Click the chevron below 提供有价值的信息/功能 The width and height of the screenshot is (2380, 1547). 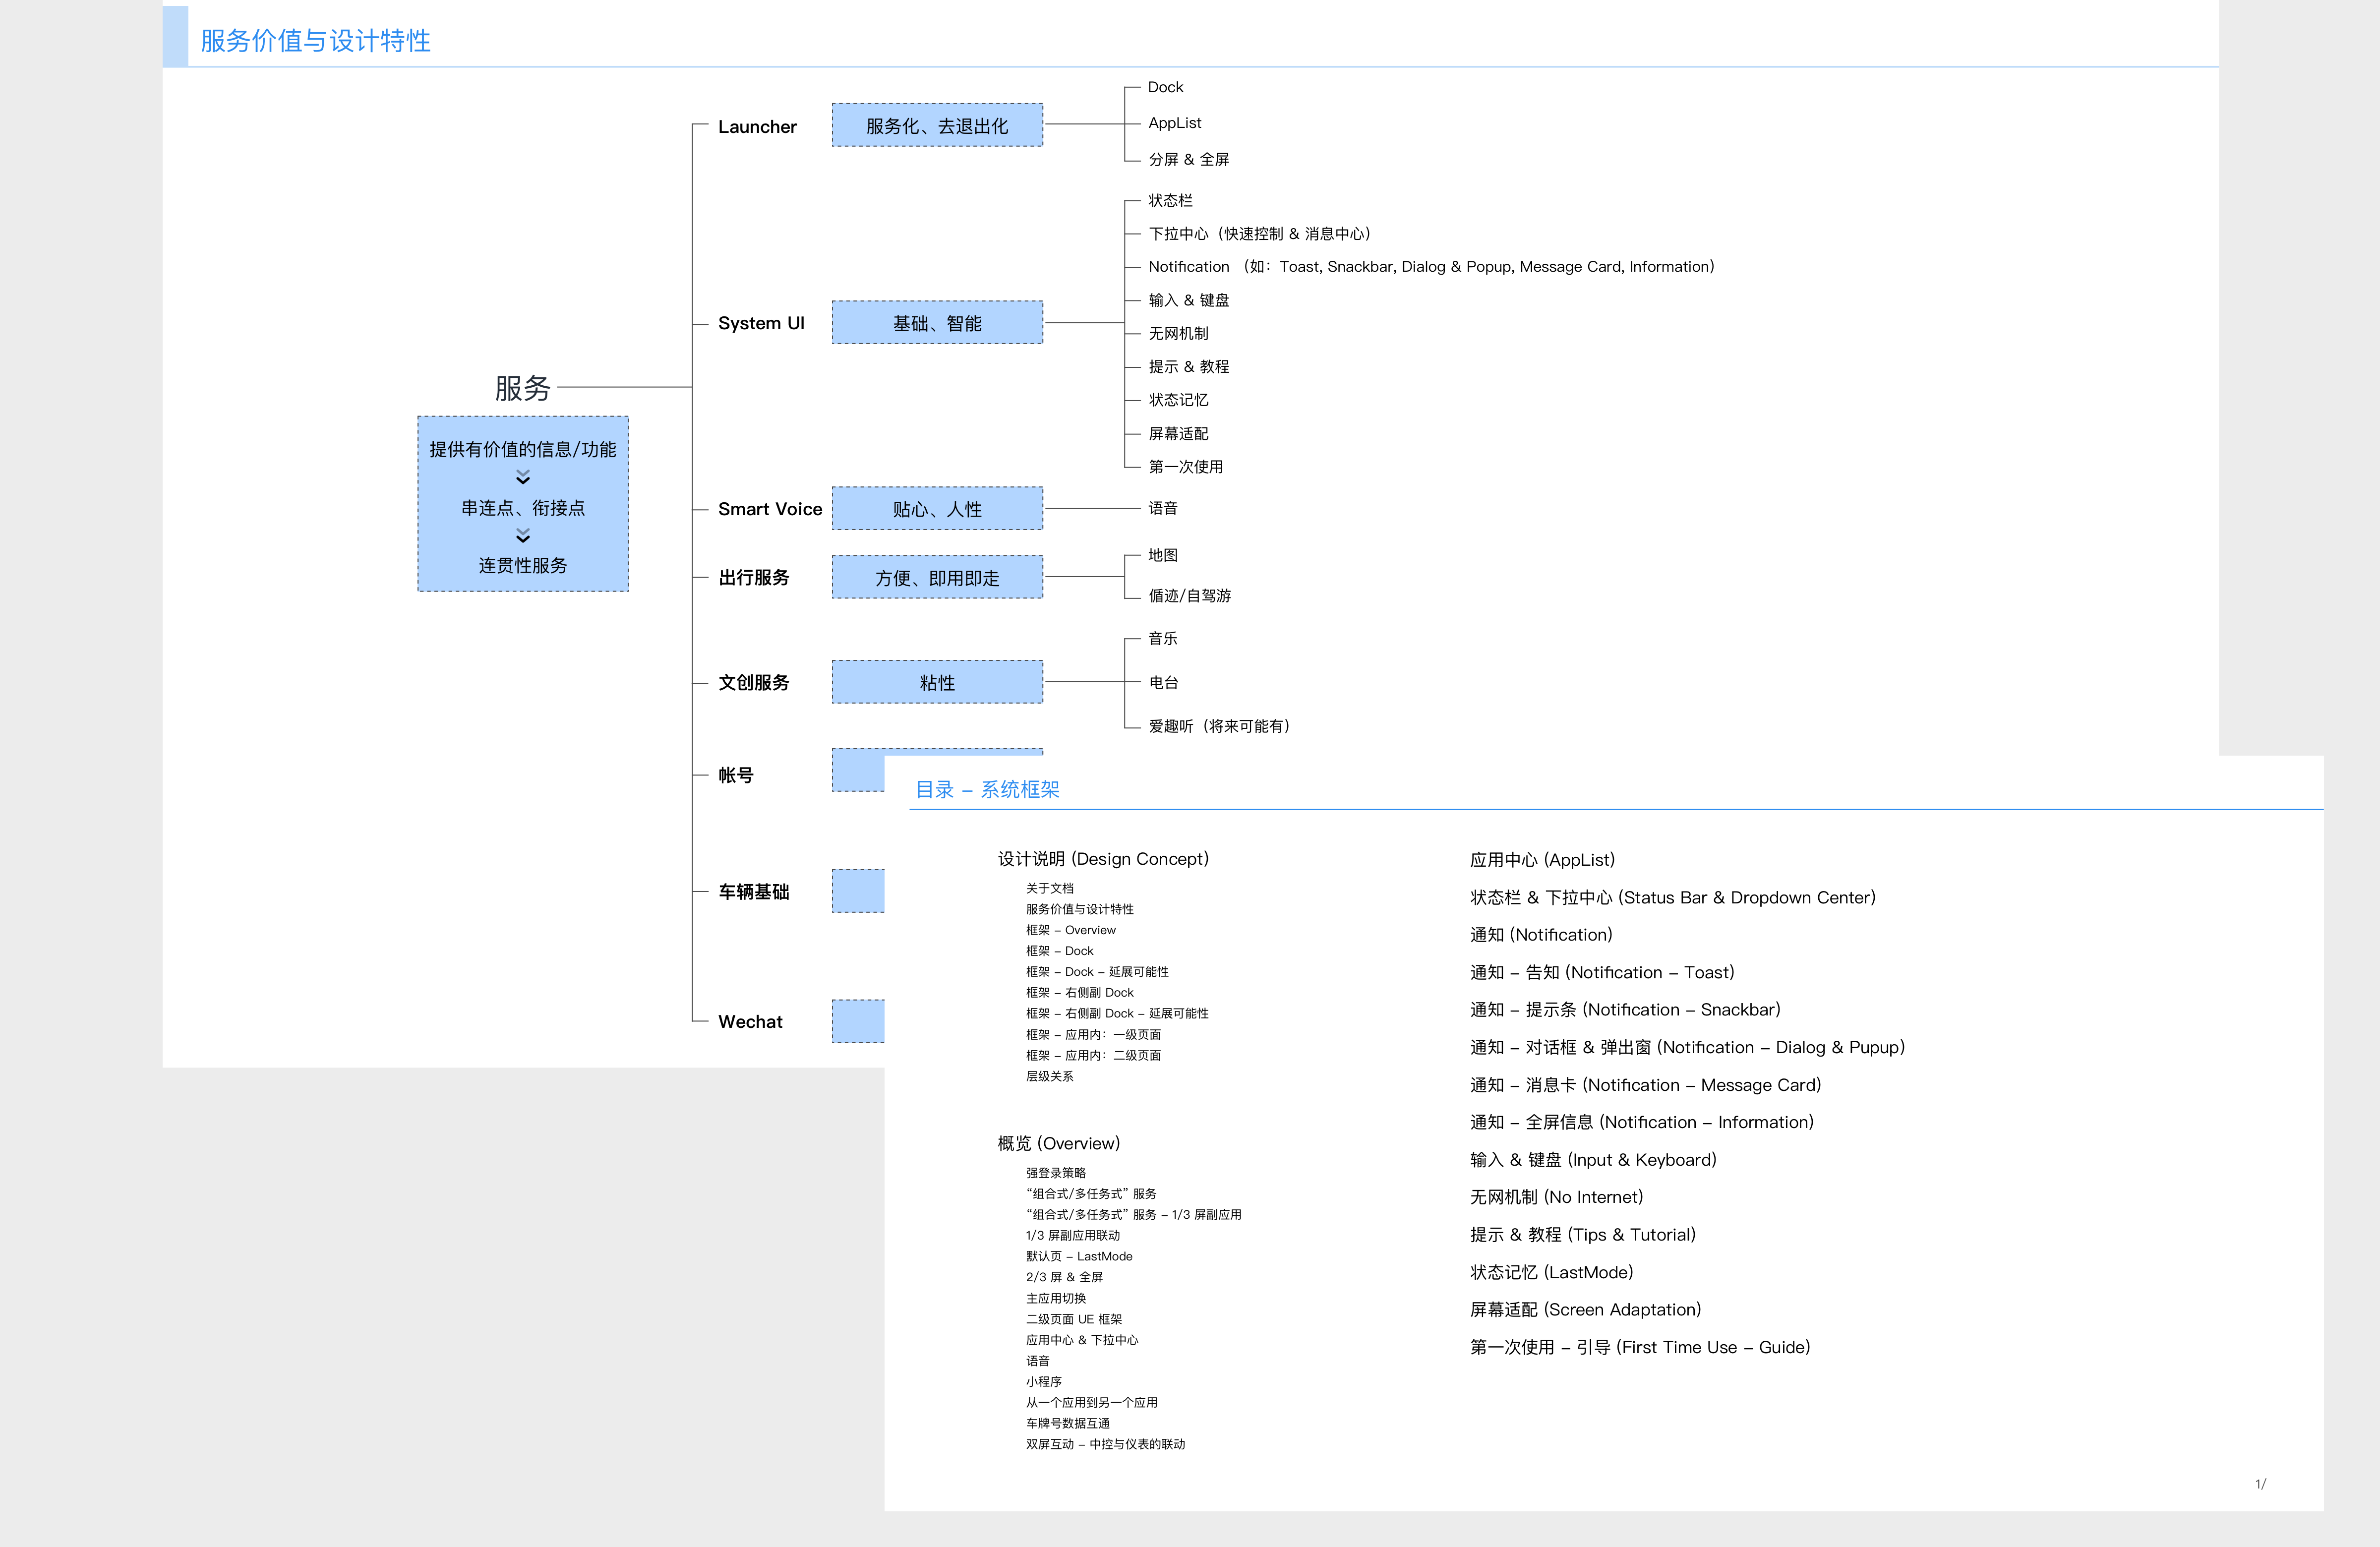tap(523, 478)
